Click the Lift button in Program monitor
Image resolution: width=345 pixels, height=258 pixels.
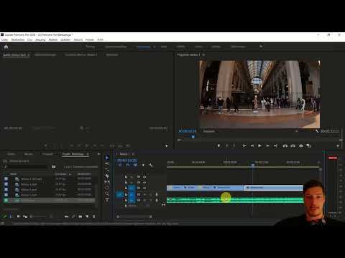285,145
